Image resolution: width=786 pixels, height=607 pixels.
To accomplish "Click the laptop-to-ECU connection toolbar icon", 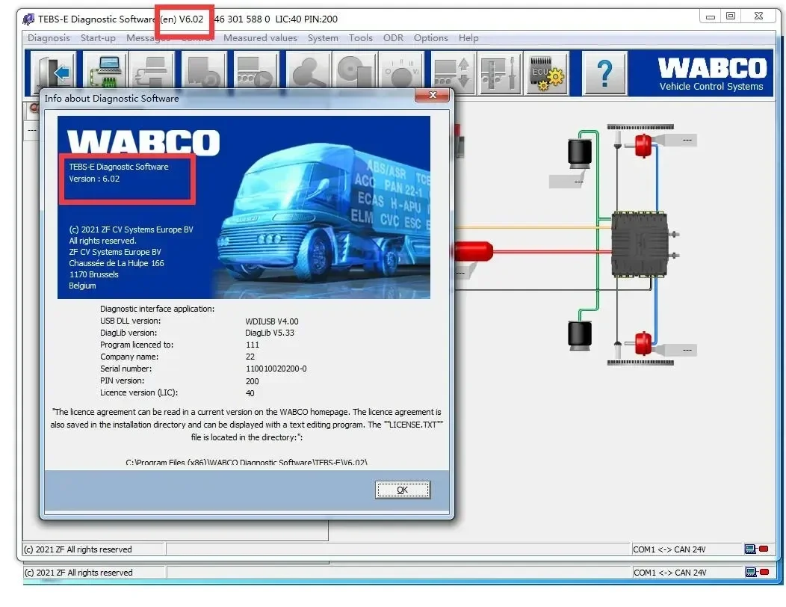I will coord(106,73).
